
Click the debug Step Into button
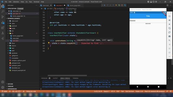coord(110,5)
